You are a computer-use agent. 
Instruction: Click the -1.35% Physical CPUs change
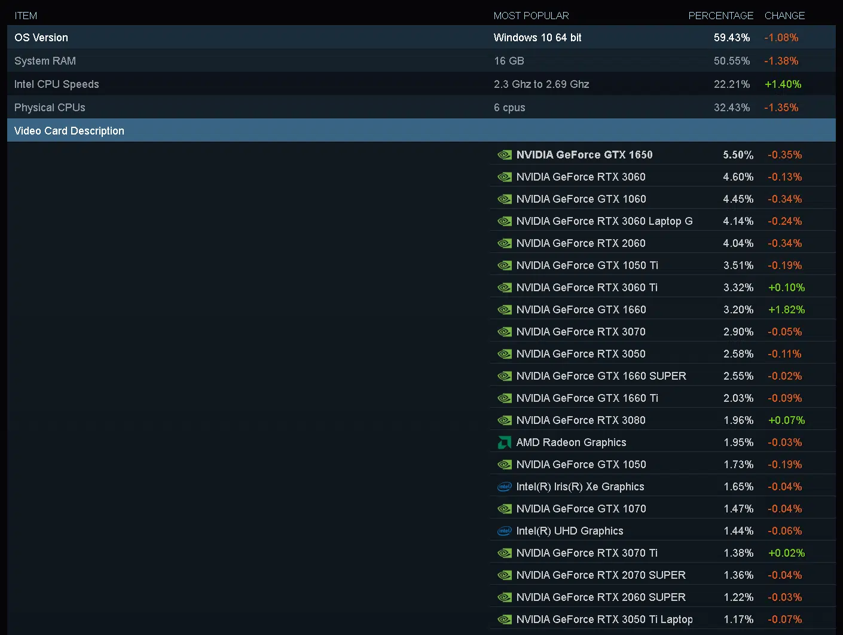click(x=781, y=108)
